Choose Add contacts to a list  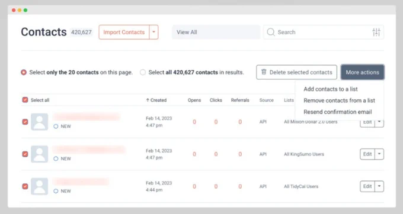331,89
